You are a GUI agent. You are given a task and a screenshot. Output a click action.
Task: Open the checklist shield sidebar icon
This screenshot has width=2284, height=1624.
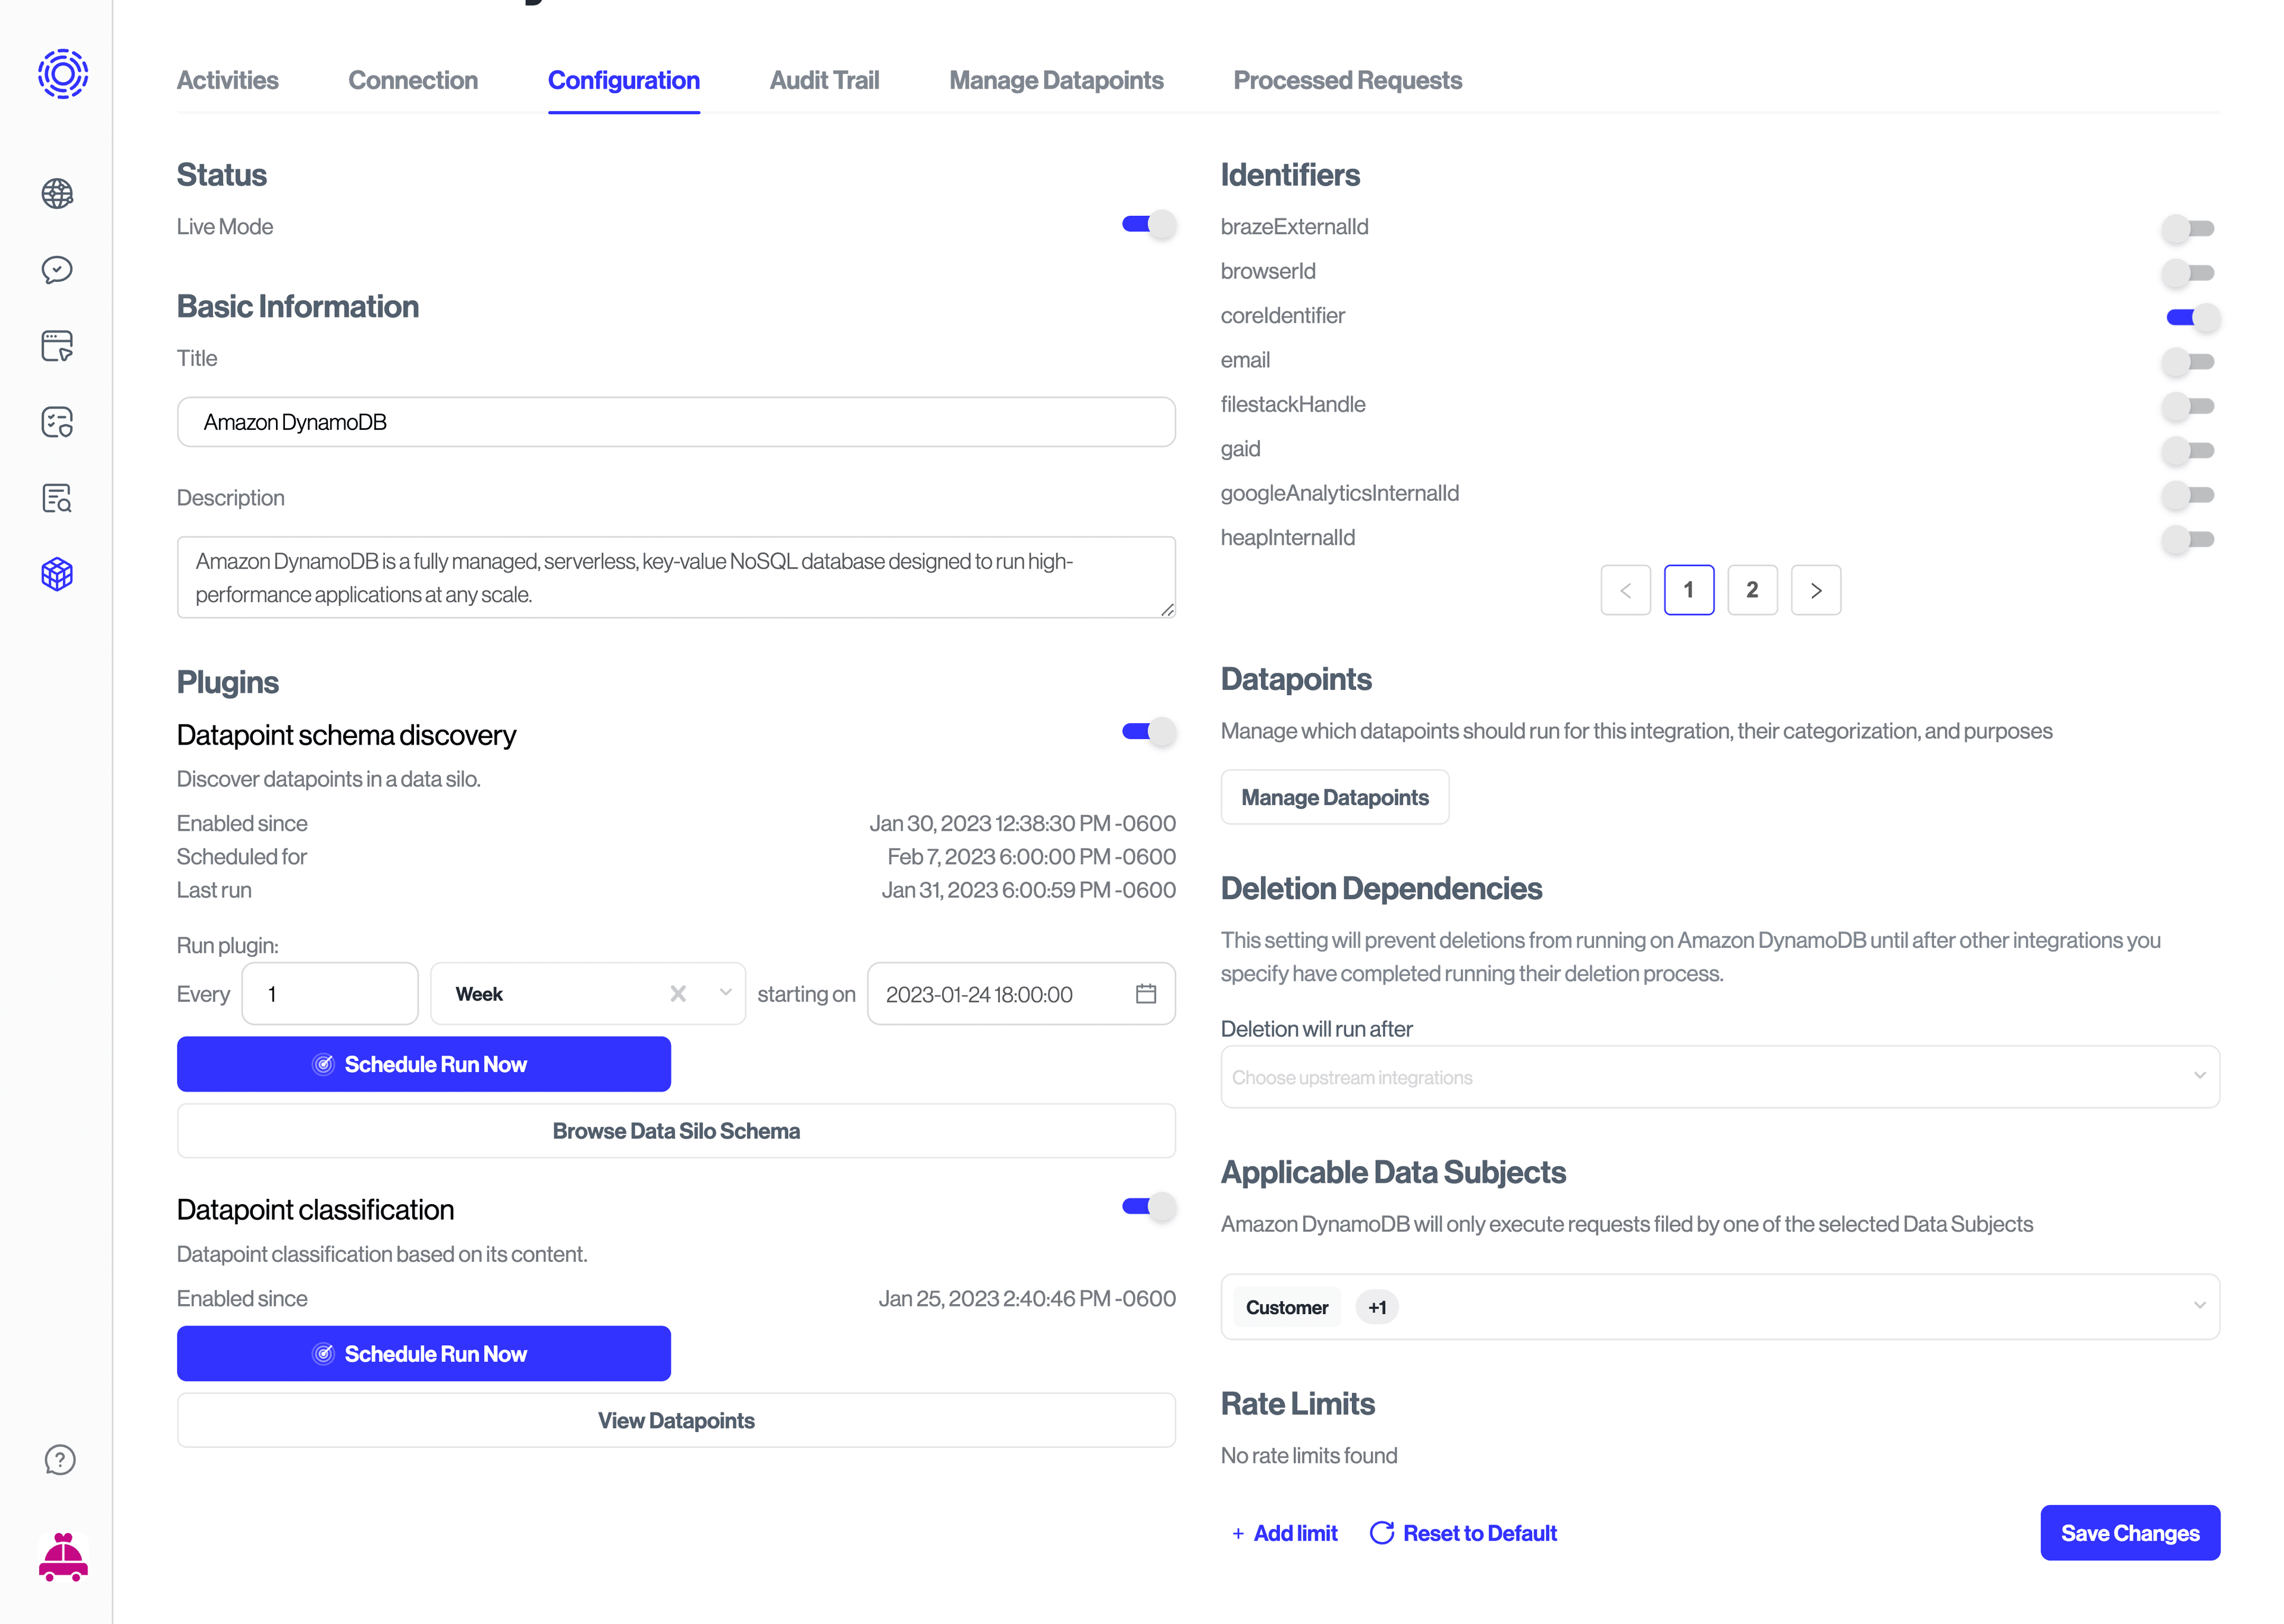[x=57, y=422]
